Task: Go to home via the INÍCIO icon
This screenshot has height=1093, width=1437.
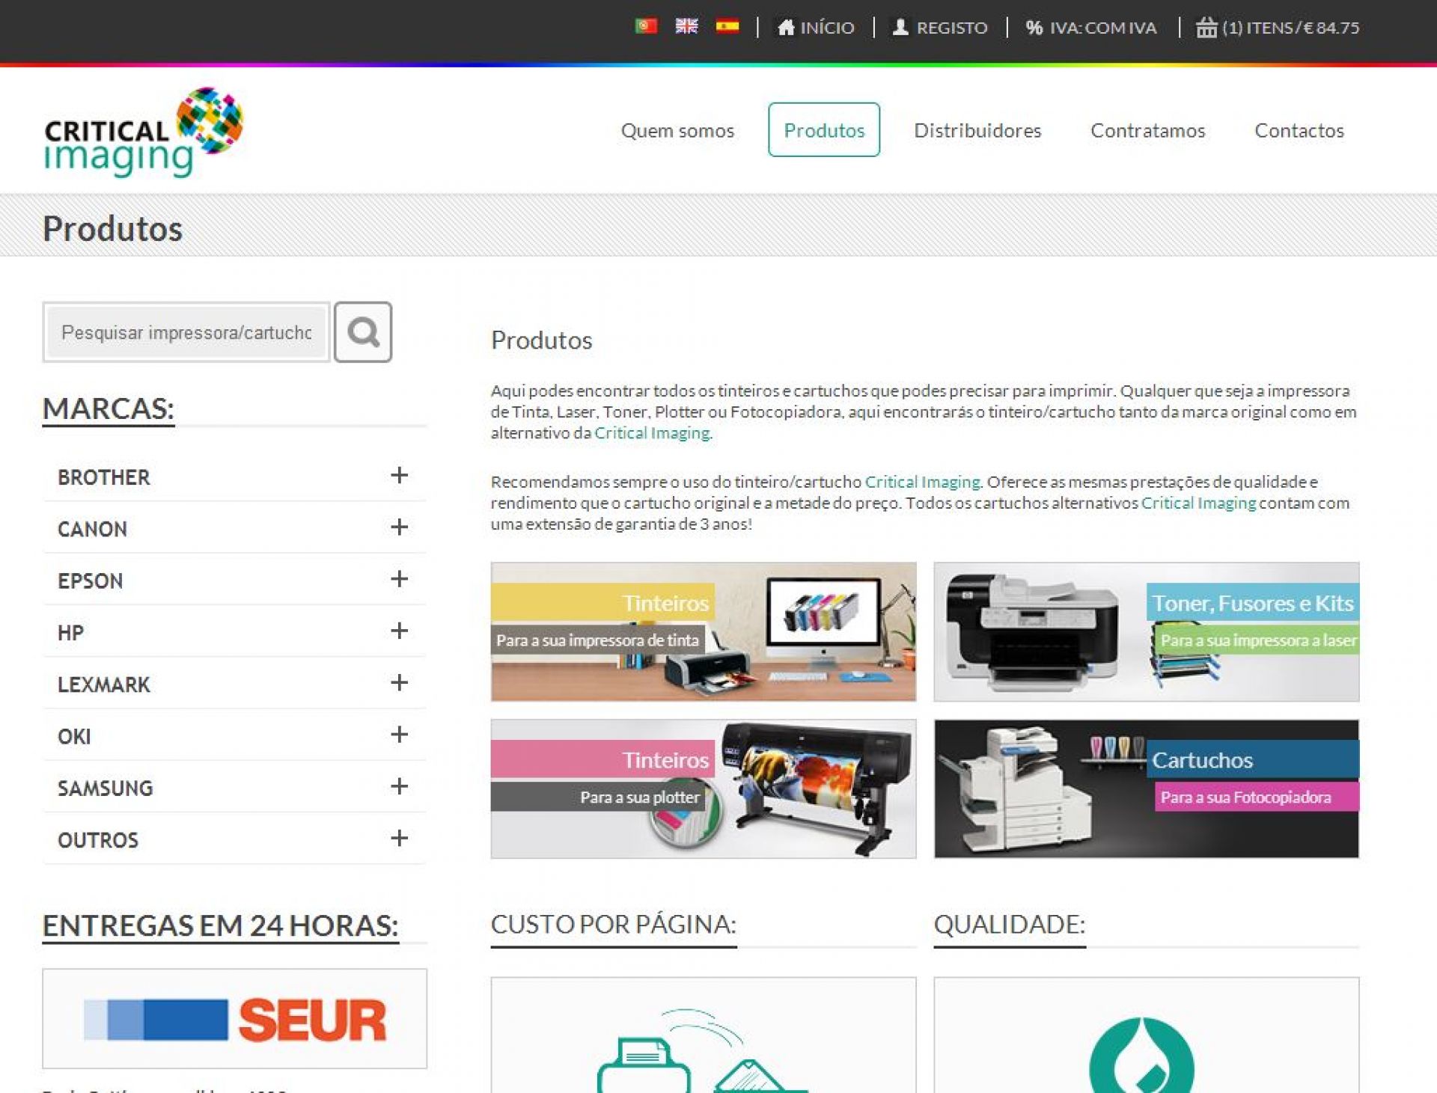Action: coord(816,28)
